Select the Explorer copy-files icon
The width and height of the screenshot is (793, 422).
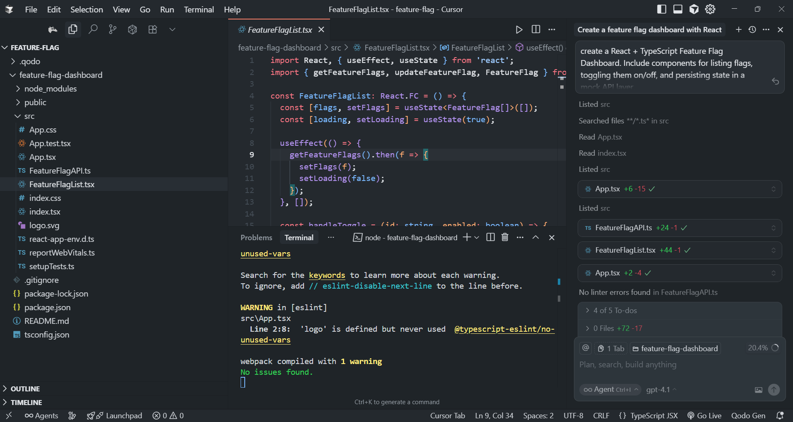73,29
